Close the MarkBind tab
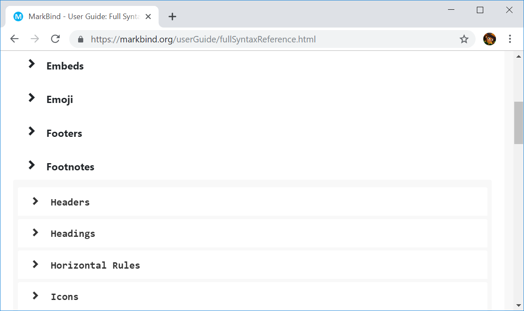This screenshot has width=524, height=311. (x=148, y=17)
